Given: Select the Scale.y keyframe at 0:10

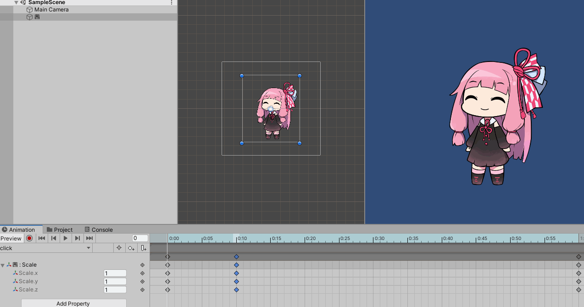Looking at the screenshot, I should 237,281.
